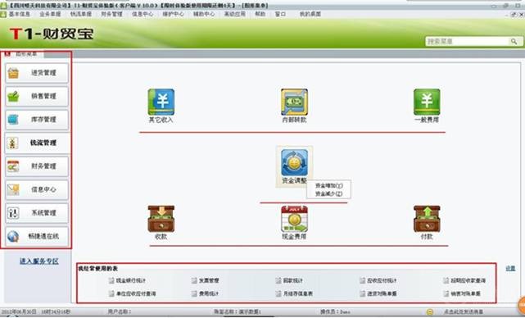This screenshot has width=525, height=318.
Task: Click 点击此处发送消息 in status bar
Action: coord(464,312)
